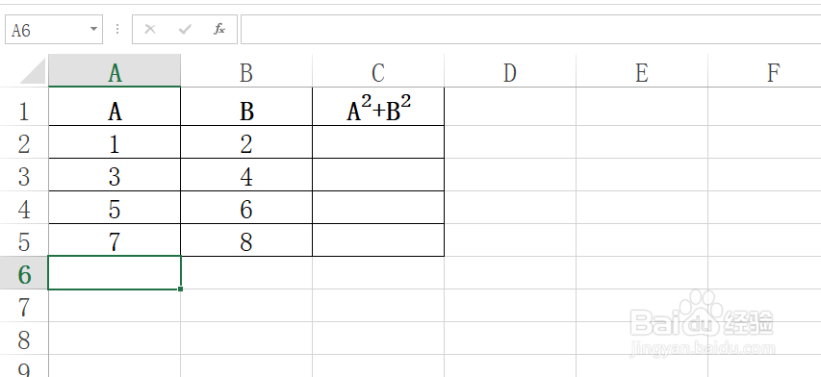
Task: Click the cell with value 4
Action: [246, 175]
